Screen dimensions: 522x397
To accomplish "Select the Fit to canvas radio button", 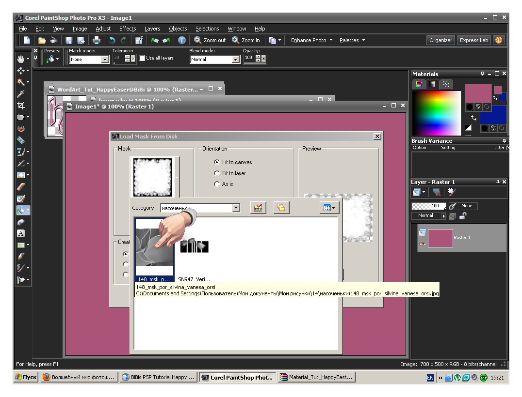I will tap(217, 162).
